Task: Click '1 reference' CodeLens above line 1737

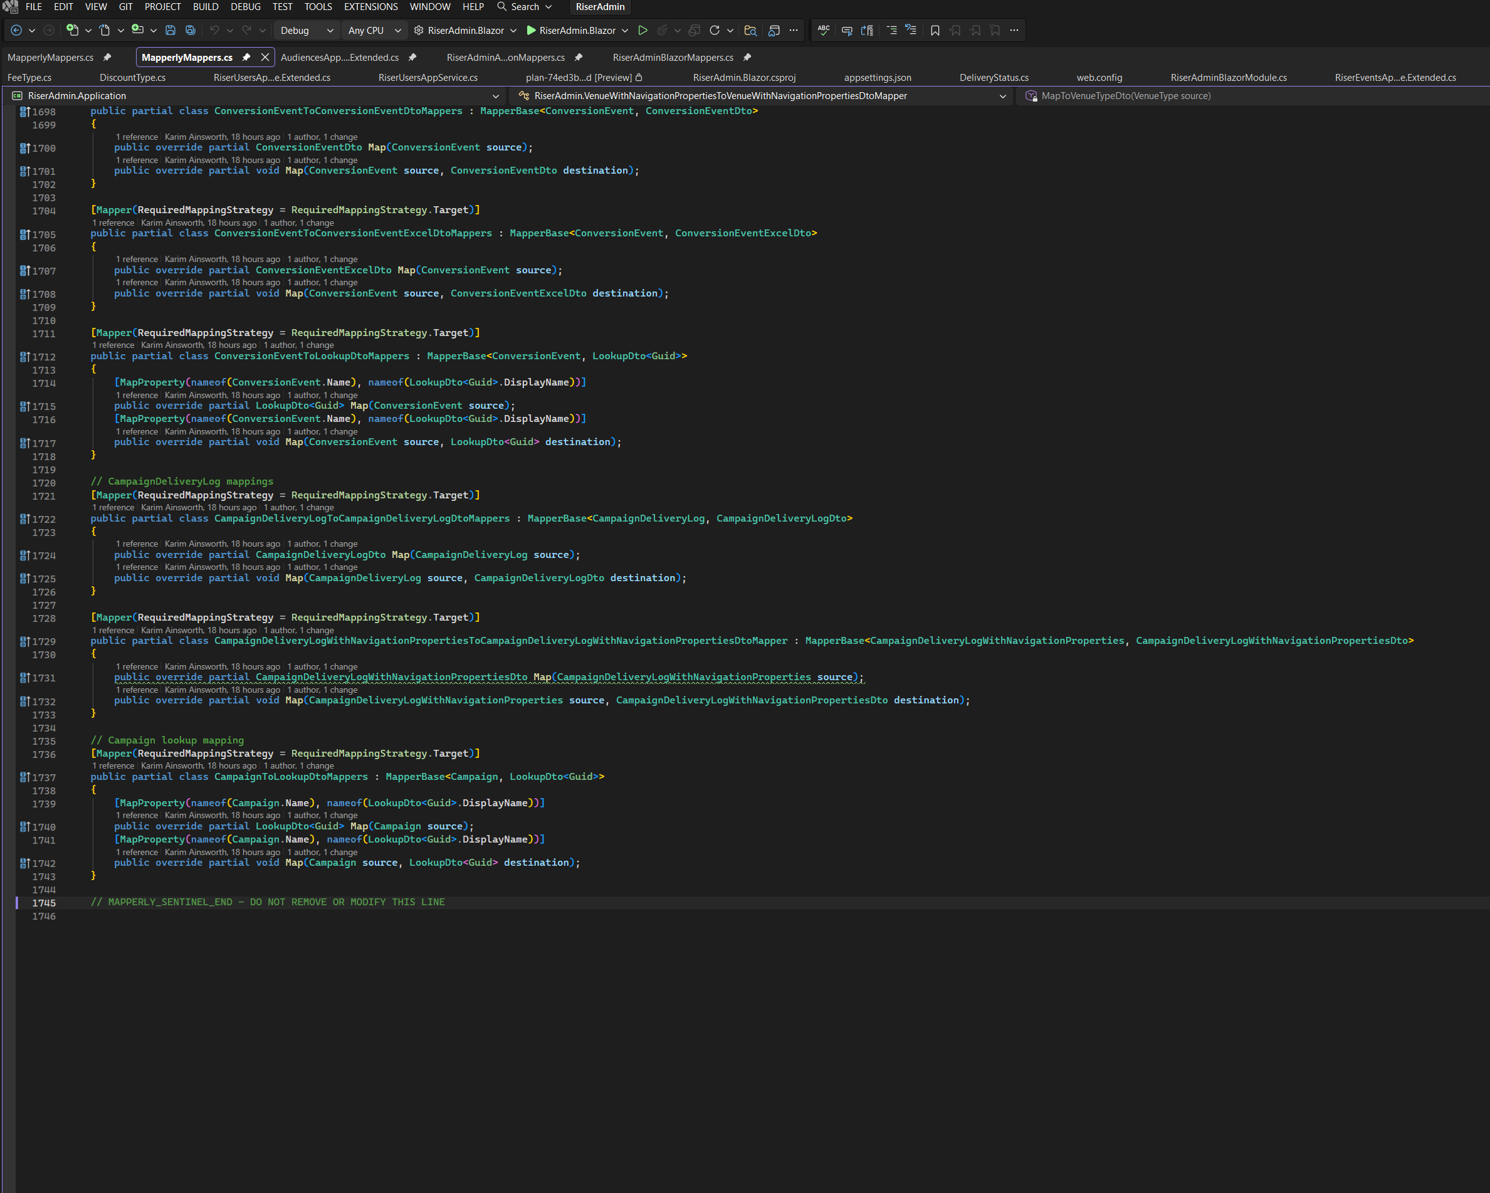Action: [113, 766]
